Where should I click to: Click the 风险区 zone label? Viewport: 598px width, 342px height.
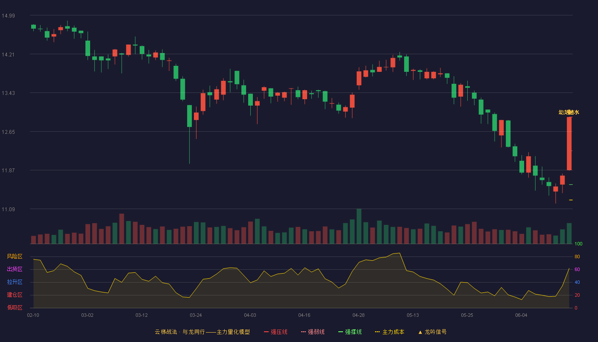coord(15,256)
